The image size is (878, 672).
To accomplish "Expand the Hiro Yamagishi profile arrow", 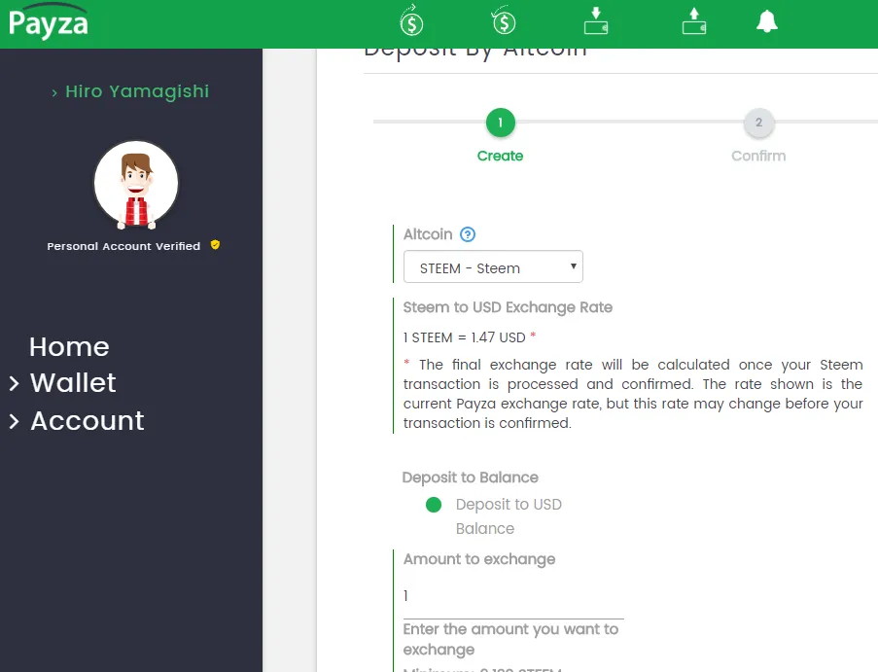I will (x=54, y=93).
